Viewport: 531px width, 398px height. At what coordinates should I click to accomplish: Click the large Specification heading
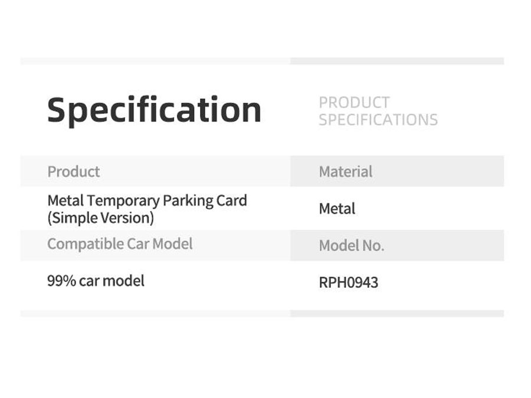click(154, 110)
